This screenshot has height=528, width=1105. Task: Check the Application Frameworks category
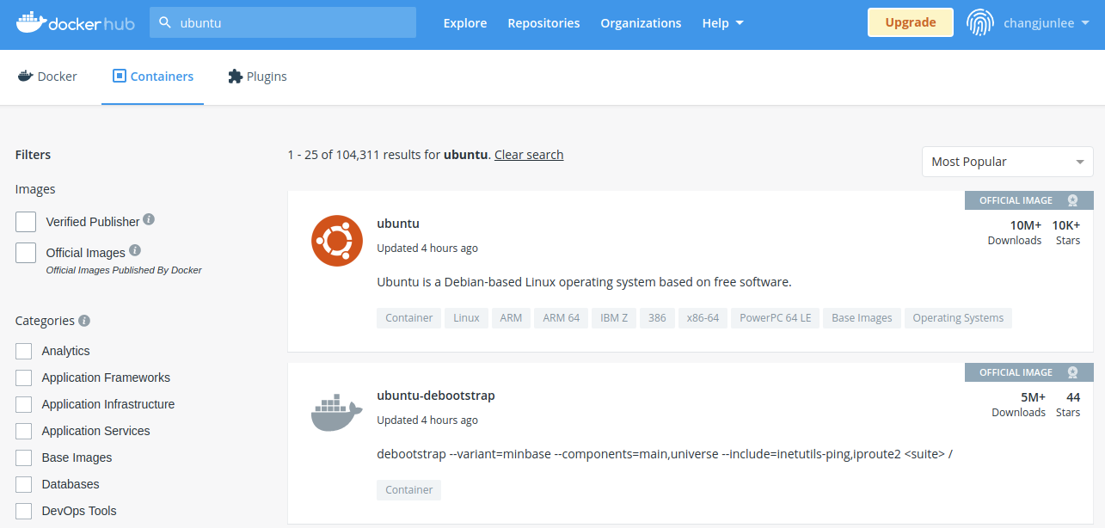point(24,378)
